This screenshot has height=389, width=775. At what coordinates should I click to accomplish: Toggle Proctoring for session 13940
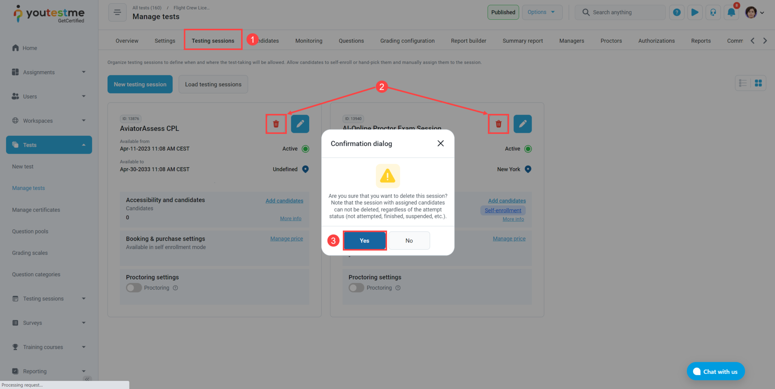[x=356, y=288]
